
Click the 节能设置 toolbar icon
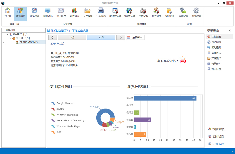183,12
